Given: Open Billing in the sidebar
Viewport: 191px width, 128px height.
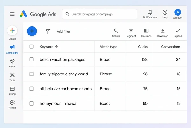Looking at the screenshot, I should point(12,91).
